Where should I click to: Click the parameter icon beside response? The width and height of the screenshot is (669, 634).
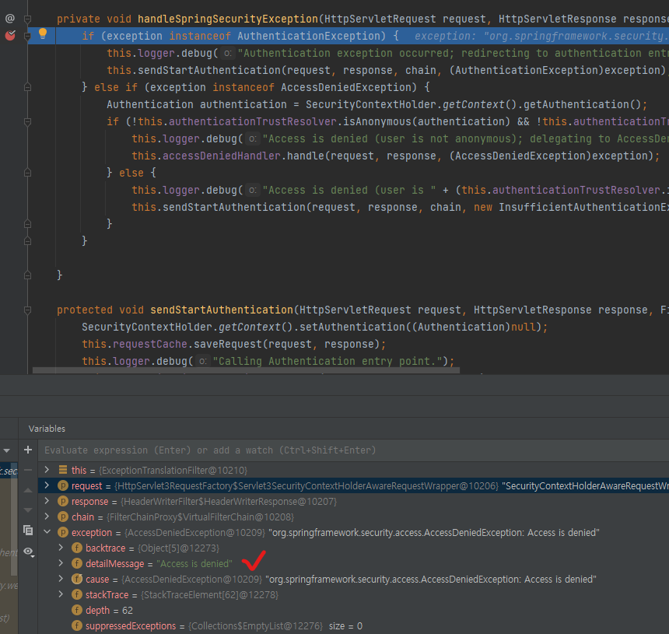click(x=63, y=501)
